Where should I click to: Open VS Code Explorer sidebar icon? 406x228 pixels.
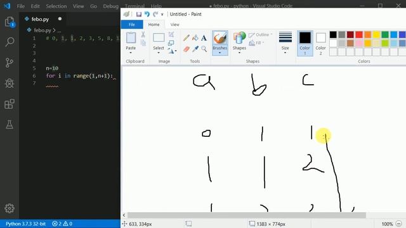[10, 22]
